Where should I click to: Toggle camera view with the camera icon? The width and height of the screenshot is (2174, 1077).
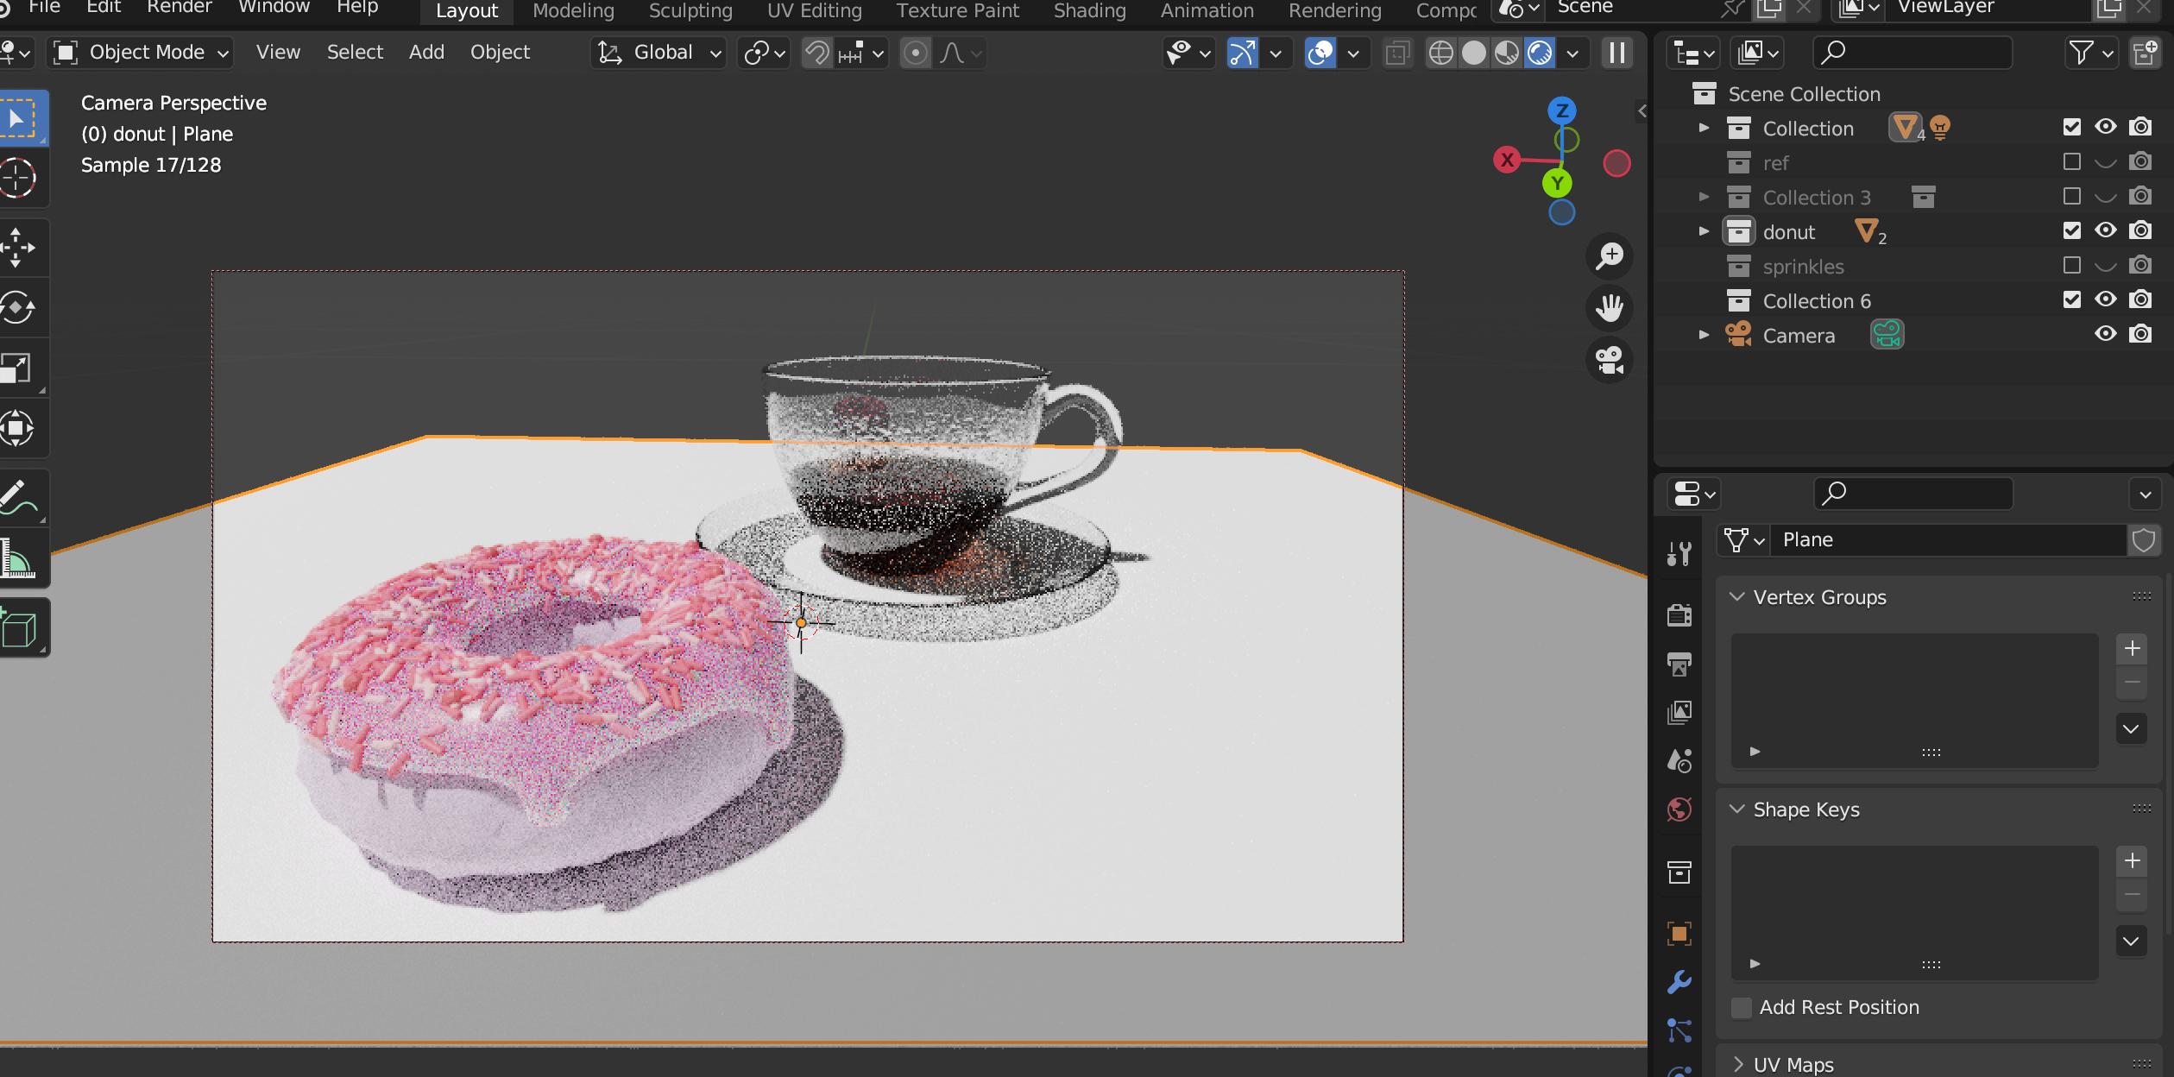point(1610,360)
